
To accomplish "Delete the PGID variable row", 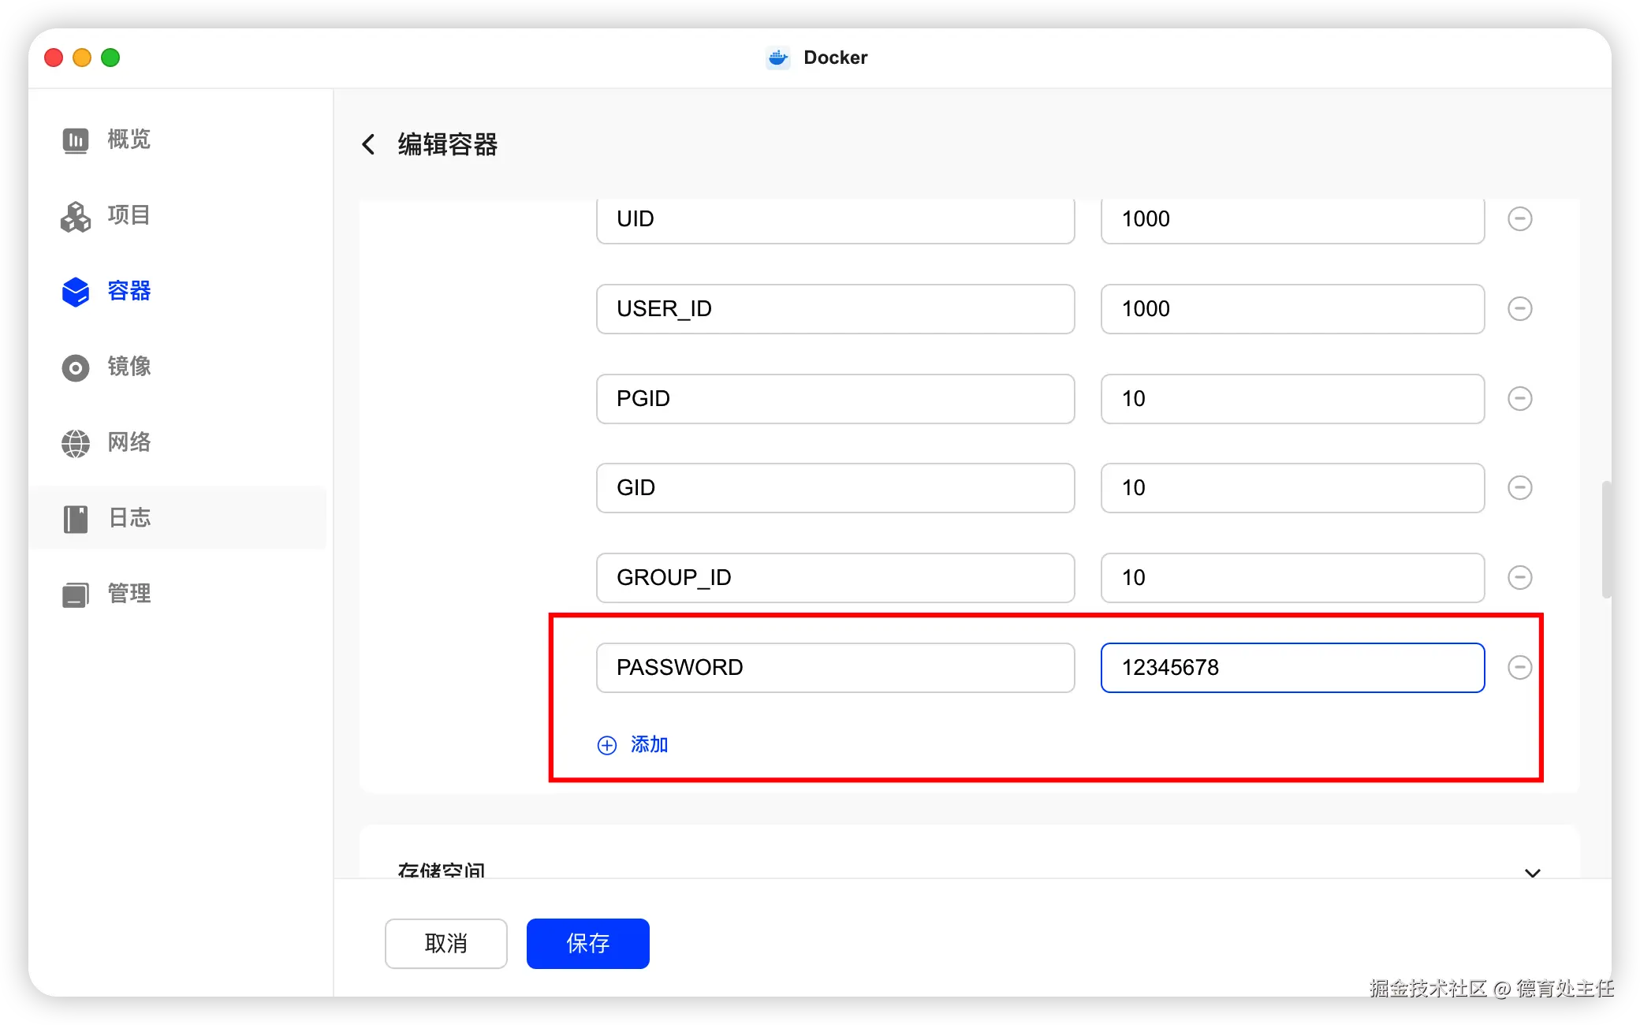I will (1519, 398).
